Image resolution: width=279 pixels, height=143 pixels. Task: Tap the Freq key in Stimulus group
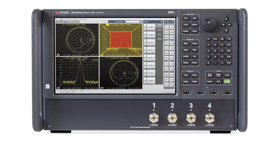coord(186,75)
